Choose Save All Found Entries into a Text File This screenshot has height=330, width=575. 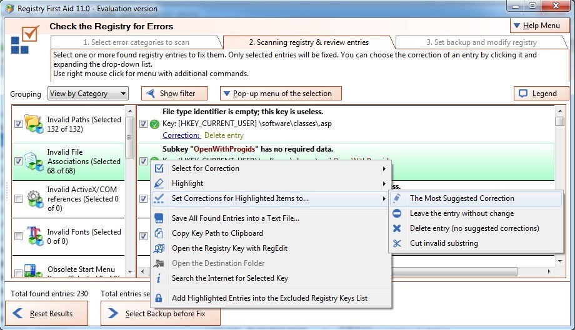pyautogui.click(x=271, y=218)
